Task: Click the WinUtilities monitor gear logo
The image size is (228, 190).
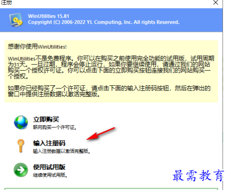Action: [x=16, y=20]
